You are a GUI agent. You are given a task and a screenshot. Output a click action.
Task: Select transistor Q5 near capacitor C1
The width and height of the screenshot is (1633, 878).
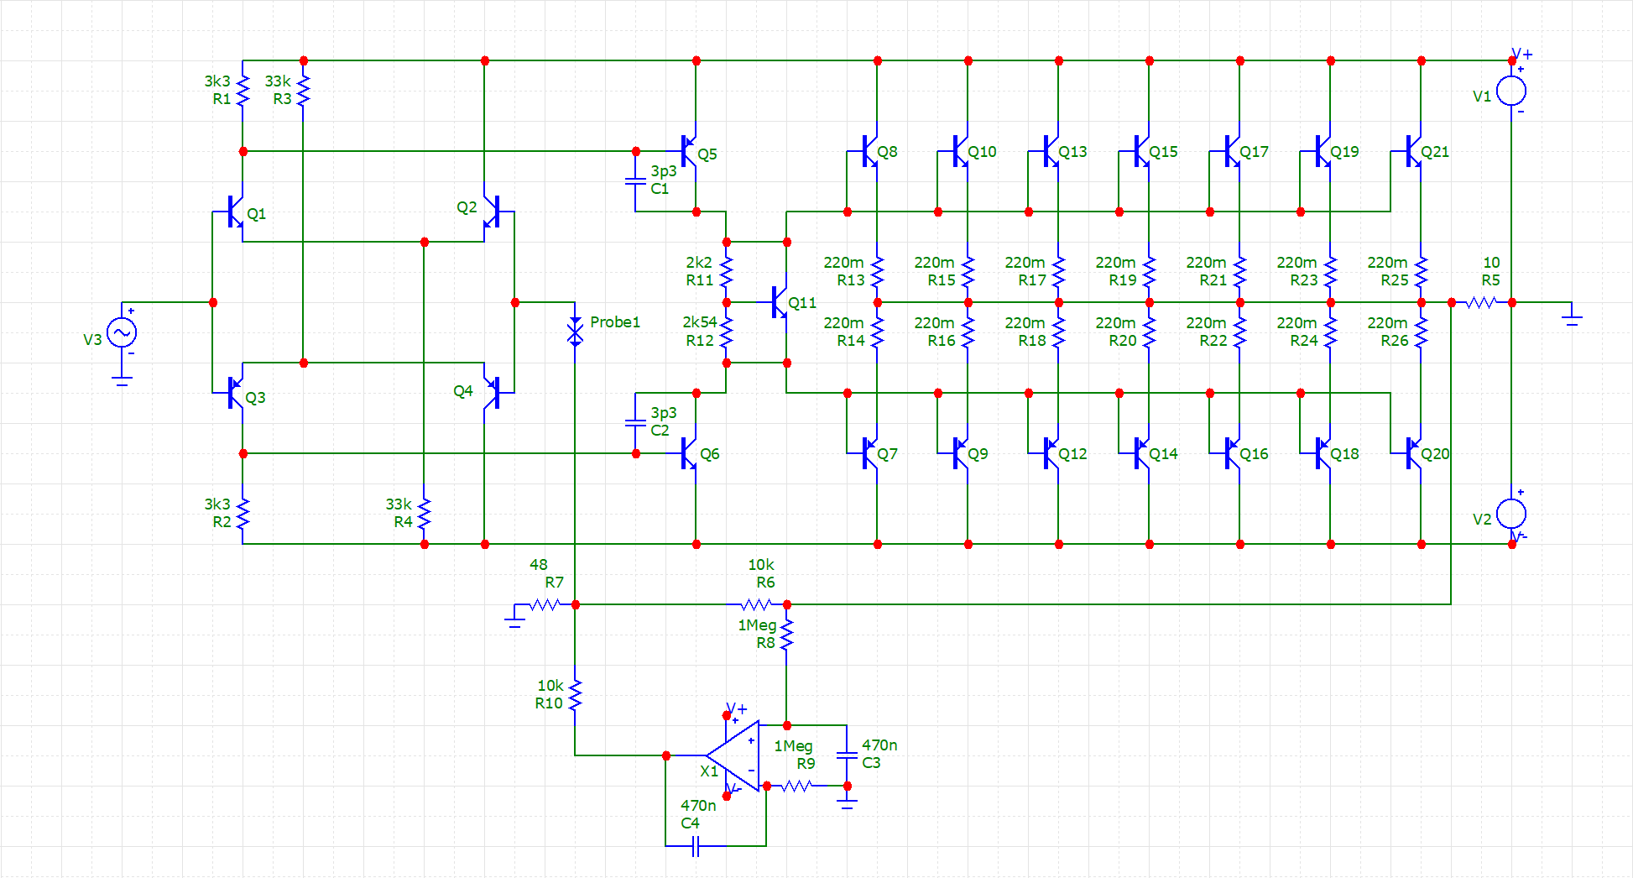pos(689,152)
